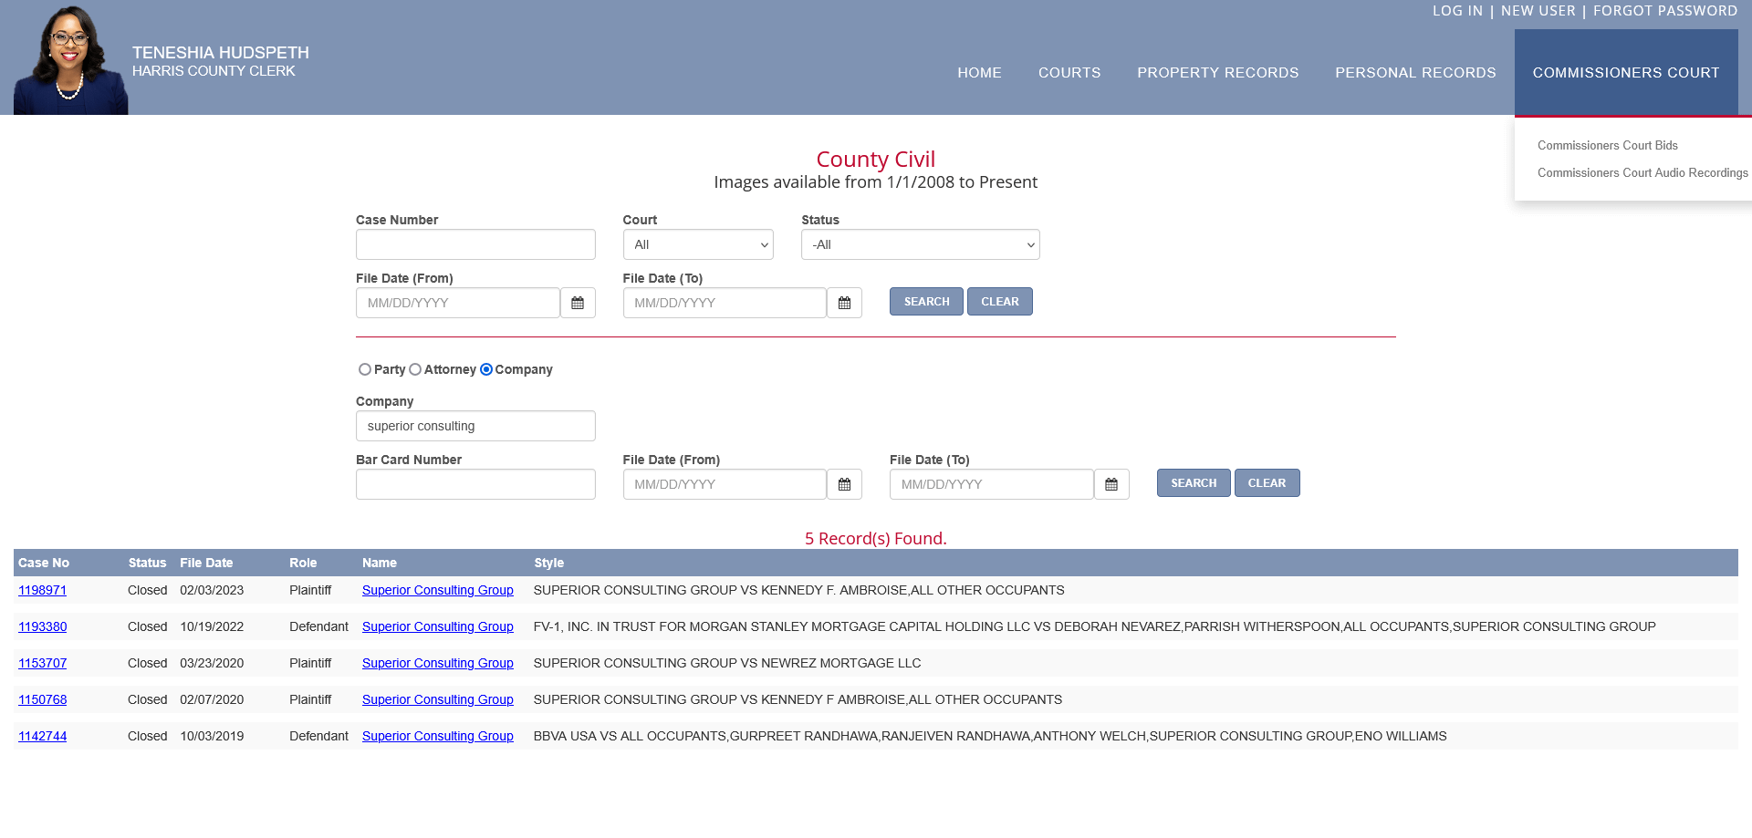
Task: Click NEW USER link
Action: point(1538,11)
